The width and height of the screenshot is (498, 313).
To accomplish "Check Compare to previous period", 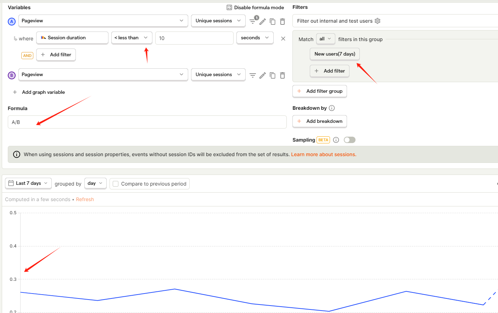I will pyautogui.click(x=116, y=184).
